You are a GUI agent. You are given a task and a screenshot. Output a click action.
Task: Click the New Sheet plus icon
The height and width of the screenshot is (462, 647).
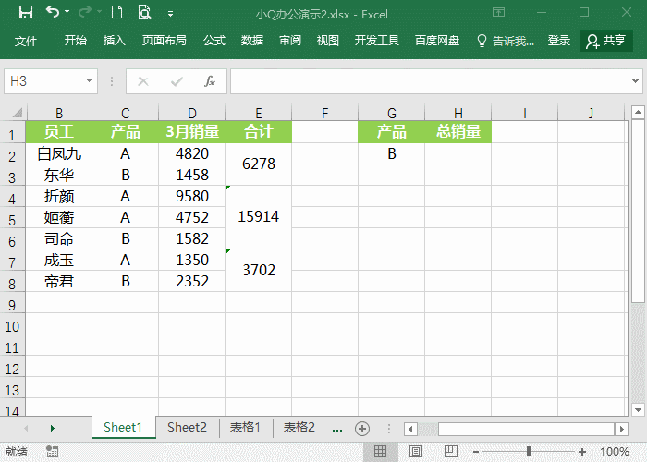pyautogui.click(x=362, y=429)
